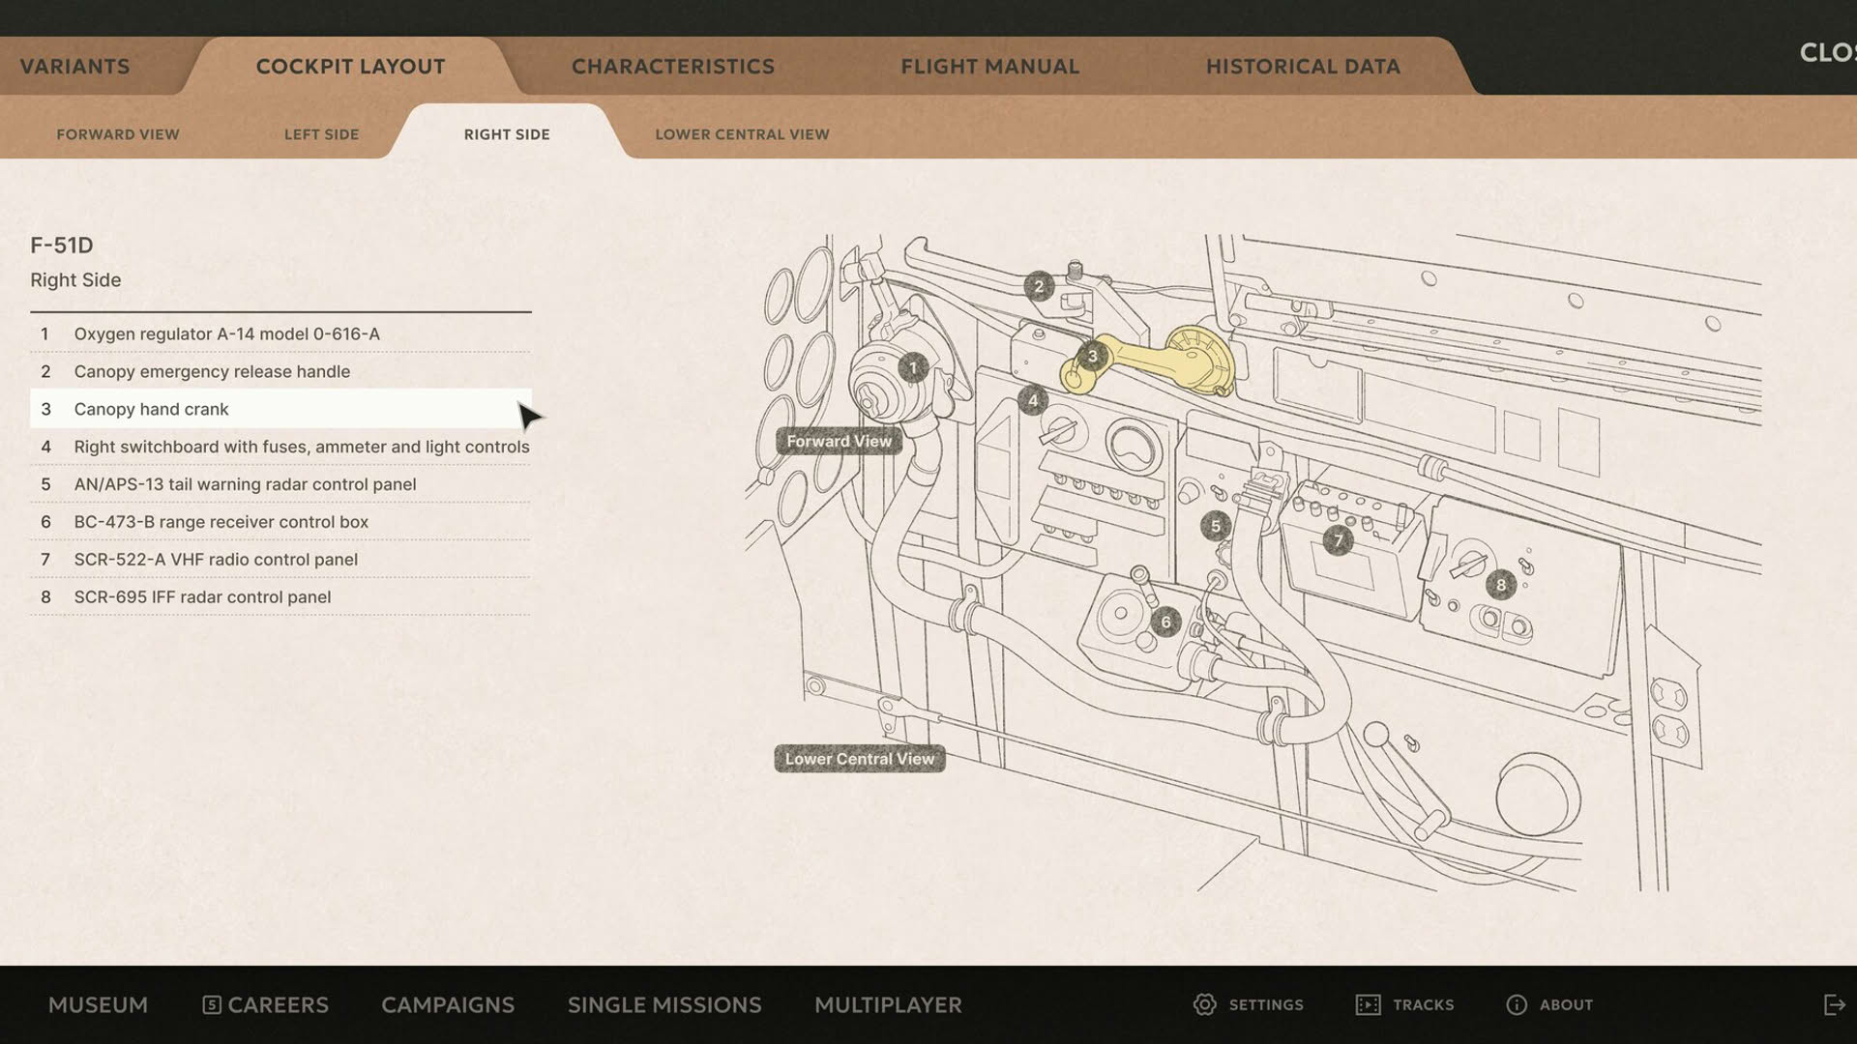Click diagram marker 7 on VHF radio panel
This screenshot has height=1044, width=1857.
pyautogui.click(x=1339, y=539)
